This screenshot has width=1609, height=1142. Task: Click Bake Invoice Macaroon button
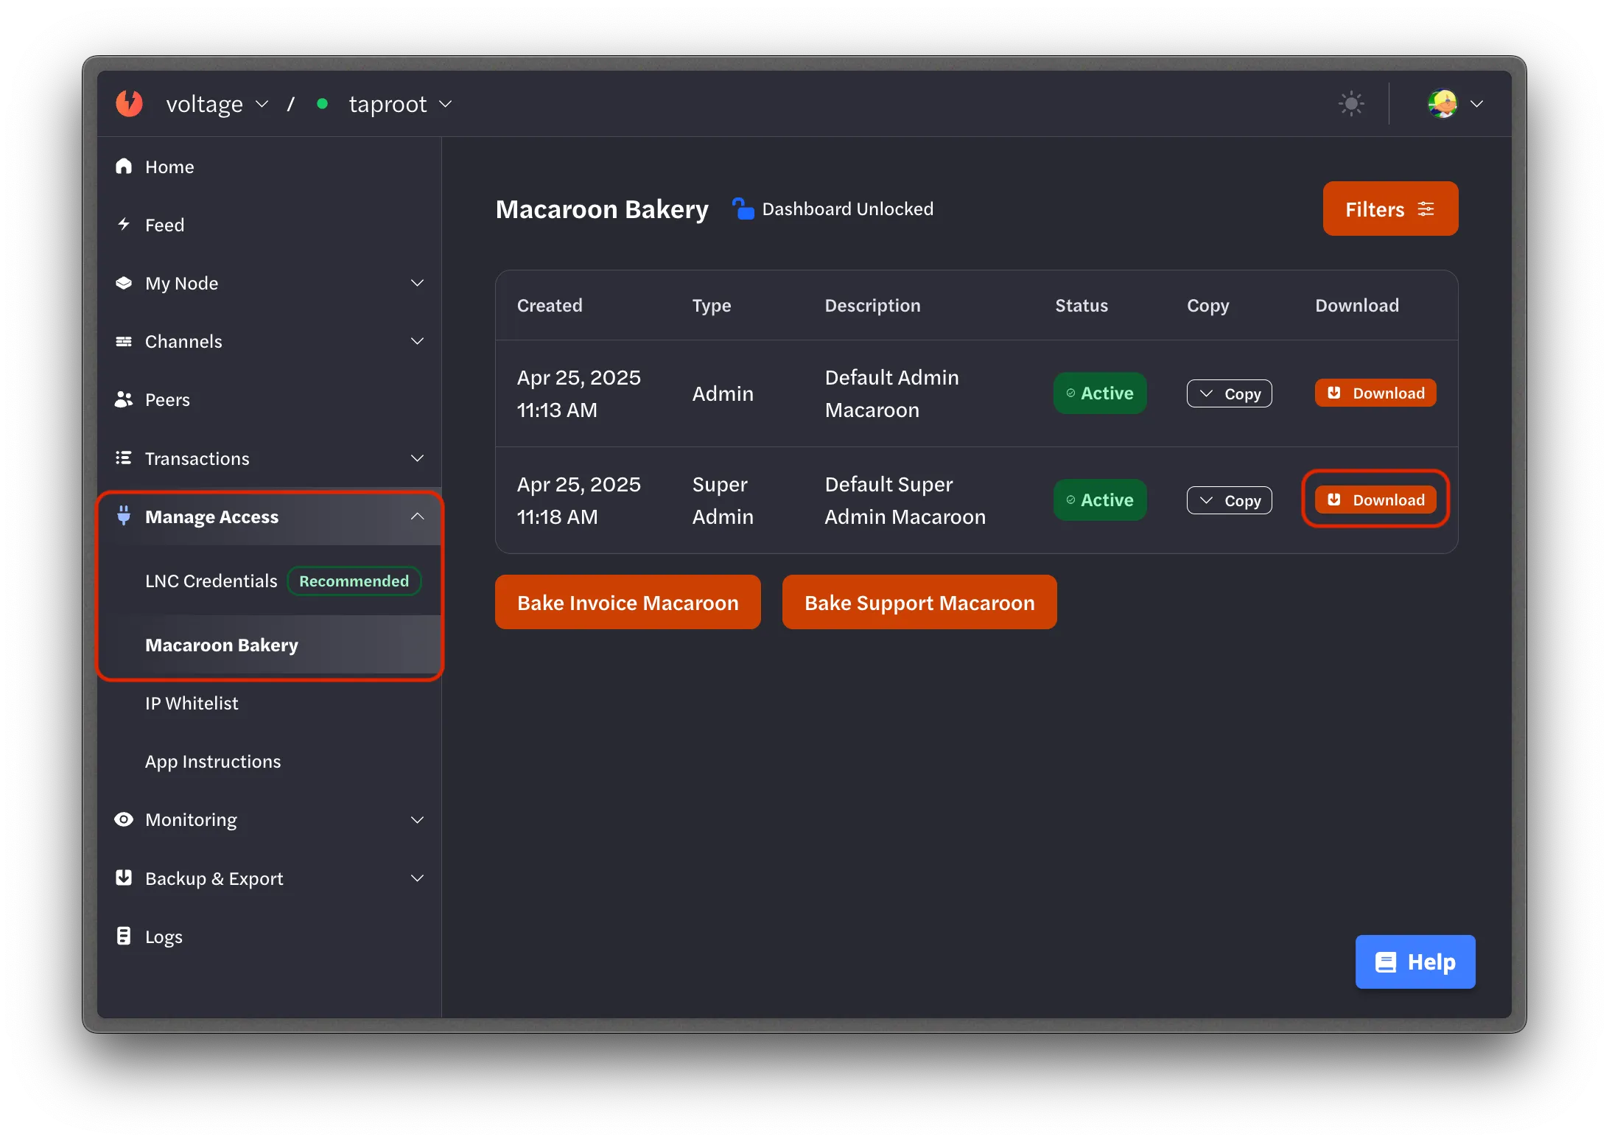pyautogui.click(x=627, y=602)
